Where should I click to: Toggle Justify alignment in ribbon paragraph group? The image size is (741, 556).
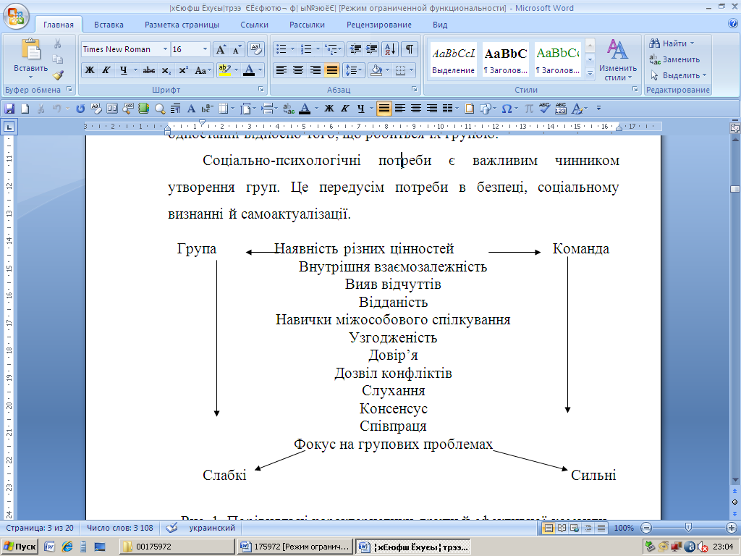click(x=332, y=70)
